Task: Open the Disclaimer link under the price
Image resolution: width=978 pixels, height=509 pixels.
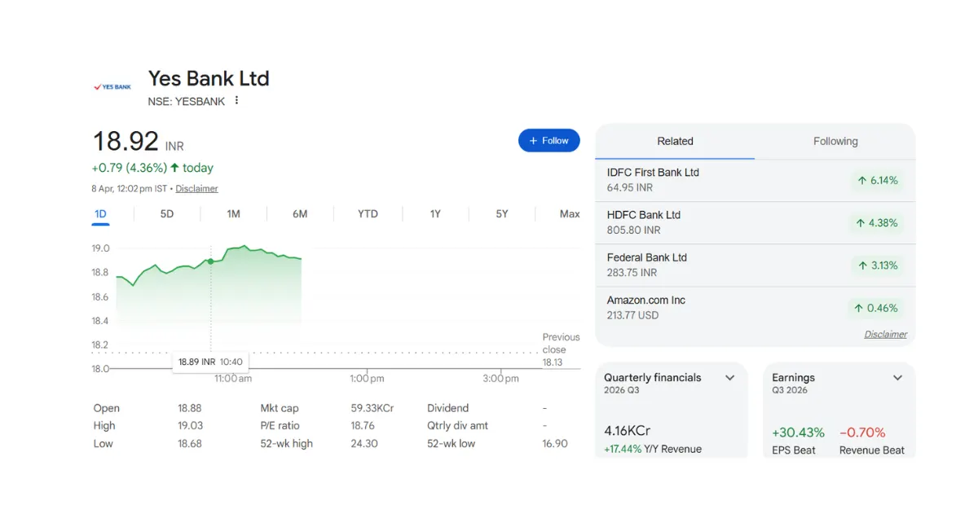Action: coord(196,189)
